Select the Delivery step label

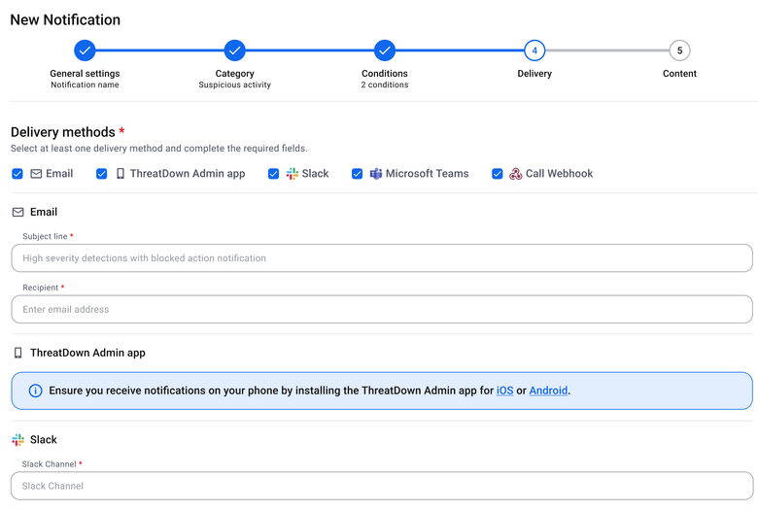pyautogui.click(x=534, y=74)
